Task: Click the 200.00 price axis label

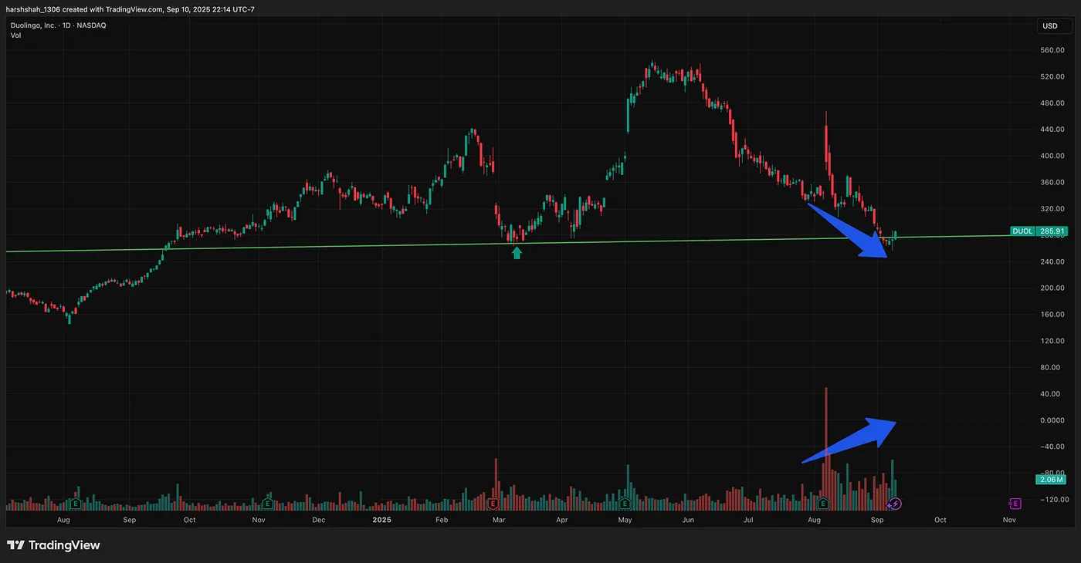Action: click(1052, 288)
